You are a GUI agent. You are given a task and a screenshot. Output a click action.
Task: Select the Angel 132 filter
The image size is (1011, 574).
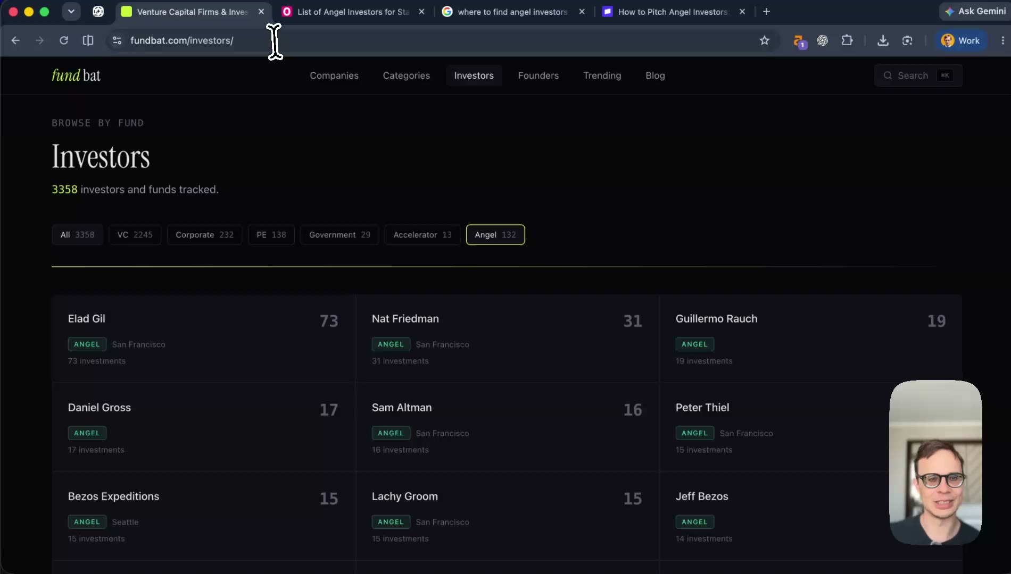pyautogui.click(x=495, y=235)
